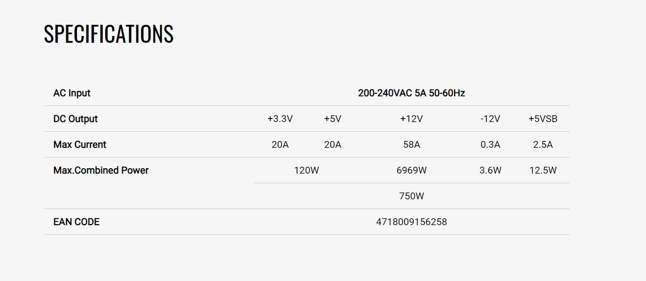Click the 58A max current value

pos(411,144)
